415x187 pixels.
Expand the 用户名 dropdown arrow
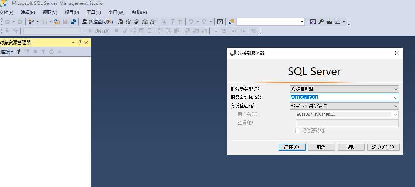point(395,114)
